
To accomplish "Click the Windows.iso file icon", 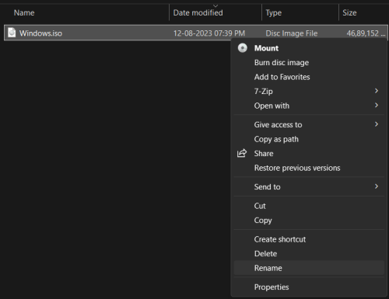I will (12, 33).
